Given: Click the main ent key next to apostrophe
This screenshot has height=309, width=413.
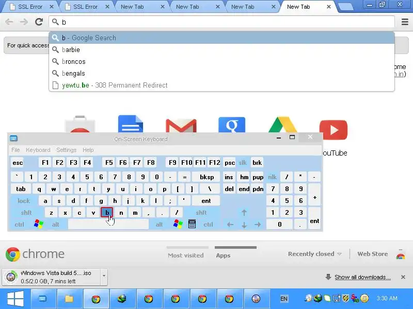Looking at the screenshot, I should point(206,201).
